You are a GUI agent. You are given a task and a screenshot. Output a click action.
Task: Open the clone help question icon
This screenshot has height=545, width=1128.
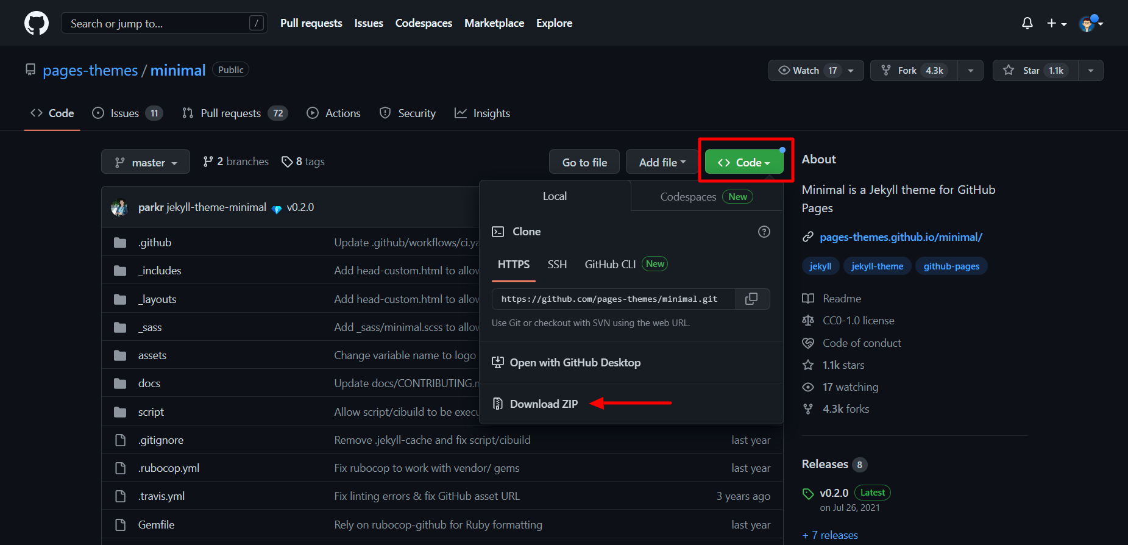764,232
